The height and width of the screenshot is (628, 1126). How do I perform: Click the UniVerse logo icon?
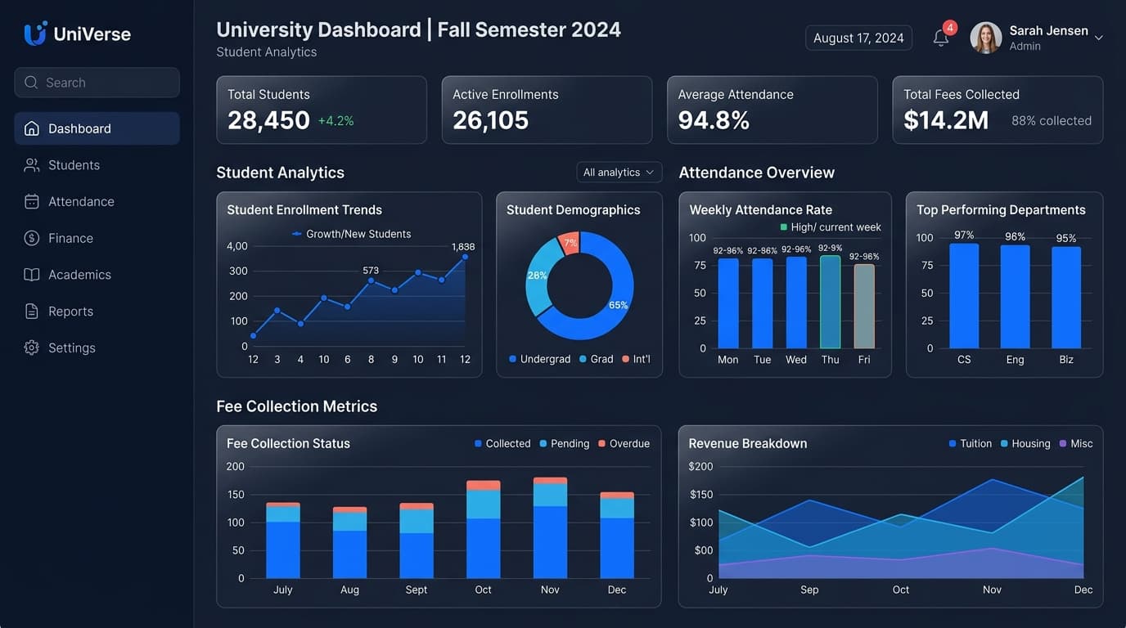pyautogui.click(x=35, y=34)
